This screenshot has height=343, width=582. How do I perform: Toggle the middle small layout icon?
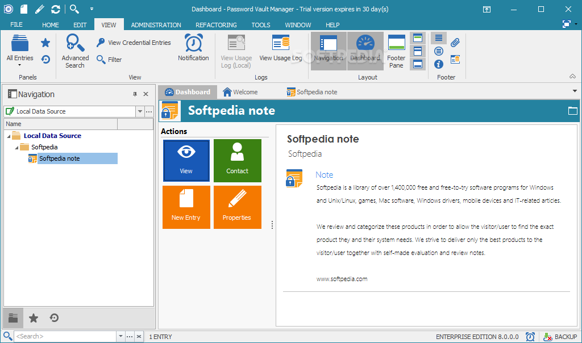click(418, 51)
